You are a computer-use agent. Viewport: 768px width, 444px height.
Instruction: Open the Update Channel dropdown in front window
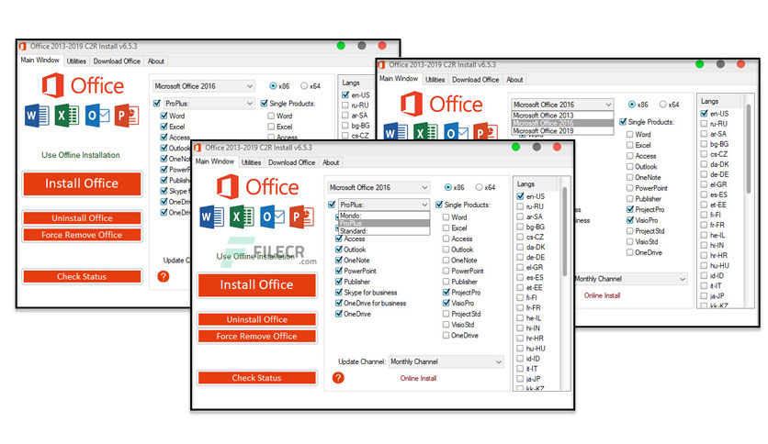[446, 361]
